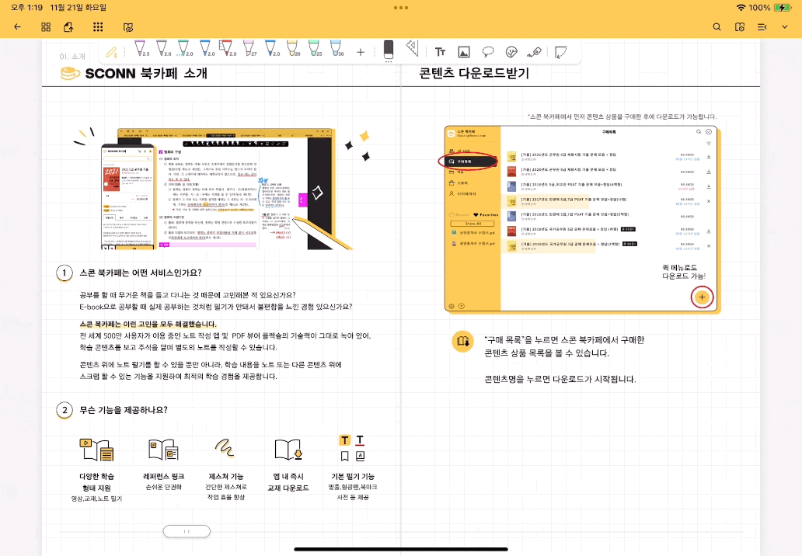Tap the battery indicator in status bar

(x=783, y=8)
